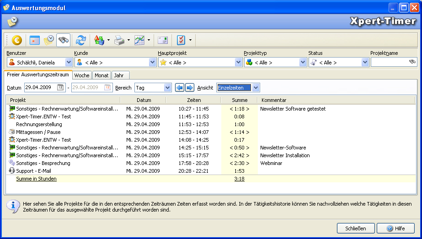Select the Support - E-Mail row
The image size is (422, 239).
[211, 170]
